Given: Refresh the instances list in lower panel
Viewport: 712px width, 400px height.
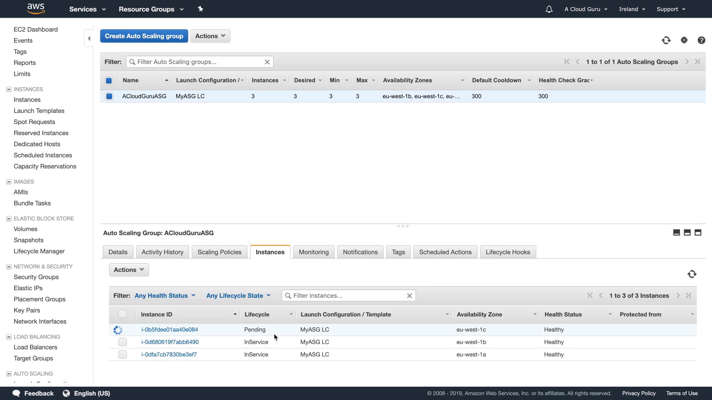Looking at the screenshot, I should point(692,274).
